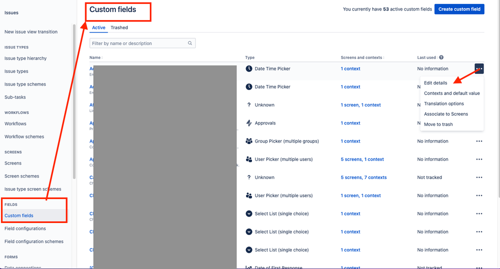Go to Issue type hierarchy
Image resolution: width=500 pixels, height=269 pixels.
pos(26,58)
